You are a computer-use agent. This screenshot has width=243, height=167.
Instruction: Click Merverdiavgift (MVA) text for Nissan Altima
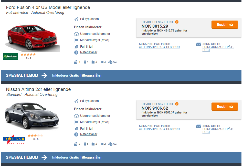pyautogui.click(x=95, y=122)
